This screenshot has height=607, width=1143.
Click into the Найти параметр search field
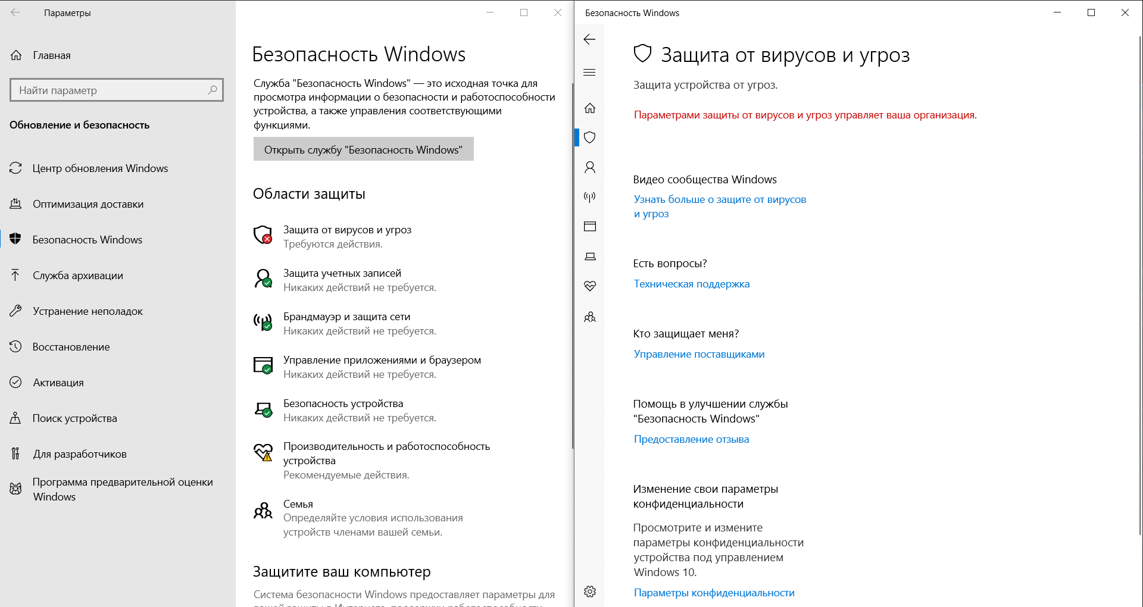click(x=117, y=90)
